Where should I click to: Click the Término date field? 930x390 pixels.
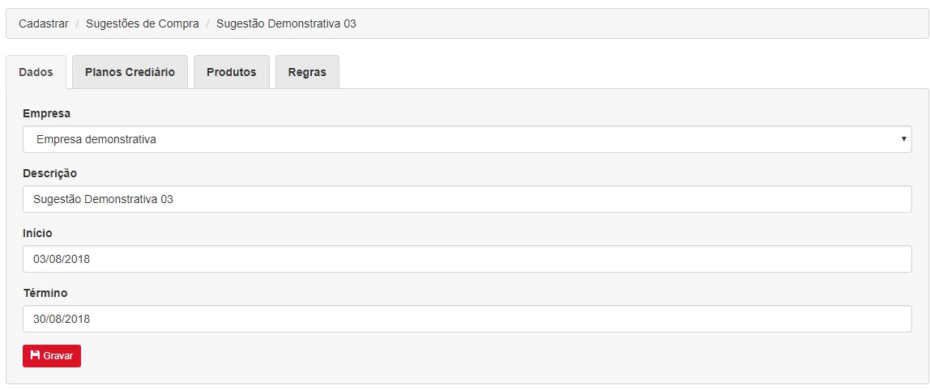coord(467,319)
